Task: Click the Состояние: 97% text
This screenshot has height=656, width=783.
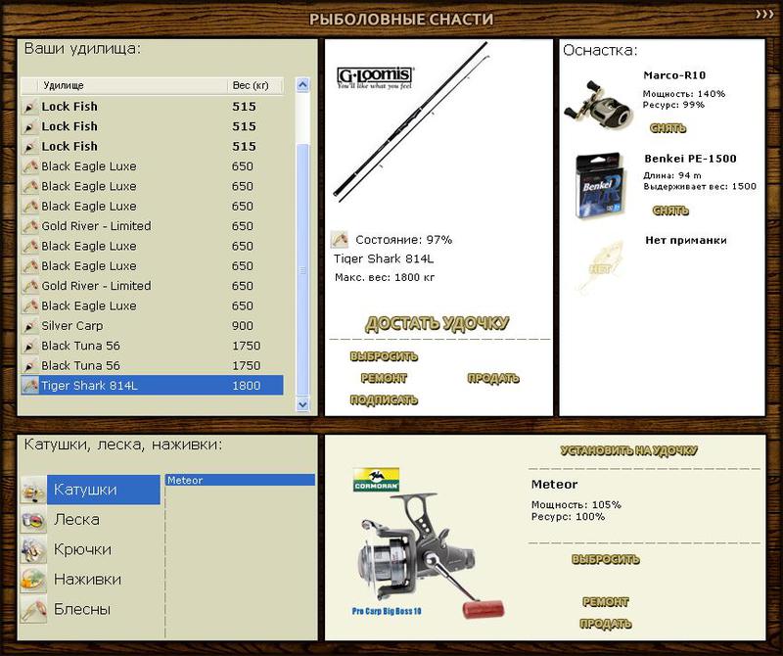Action: click(403, 240)
